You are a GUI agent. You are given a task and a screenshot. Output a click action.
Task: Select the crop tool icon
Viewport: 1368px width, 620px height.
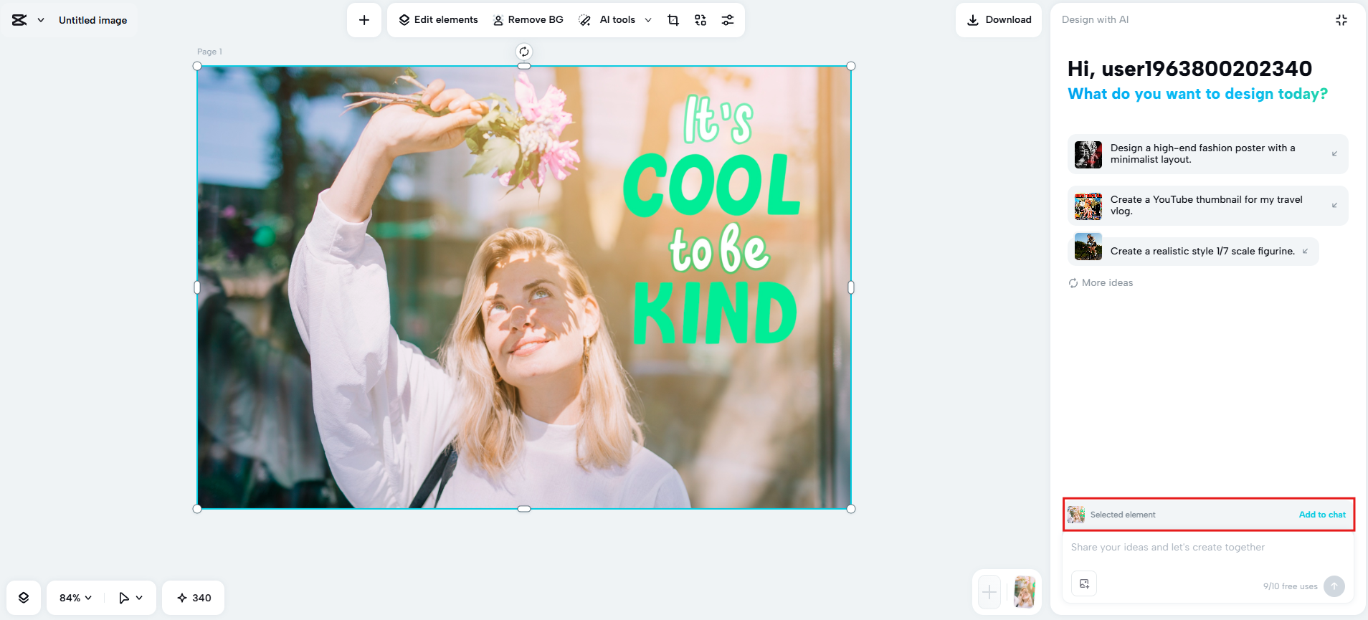[673, 20]
